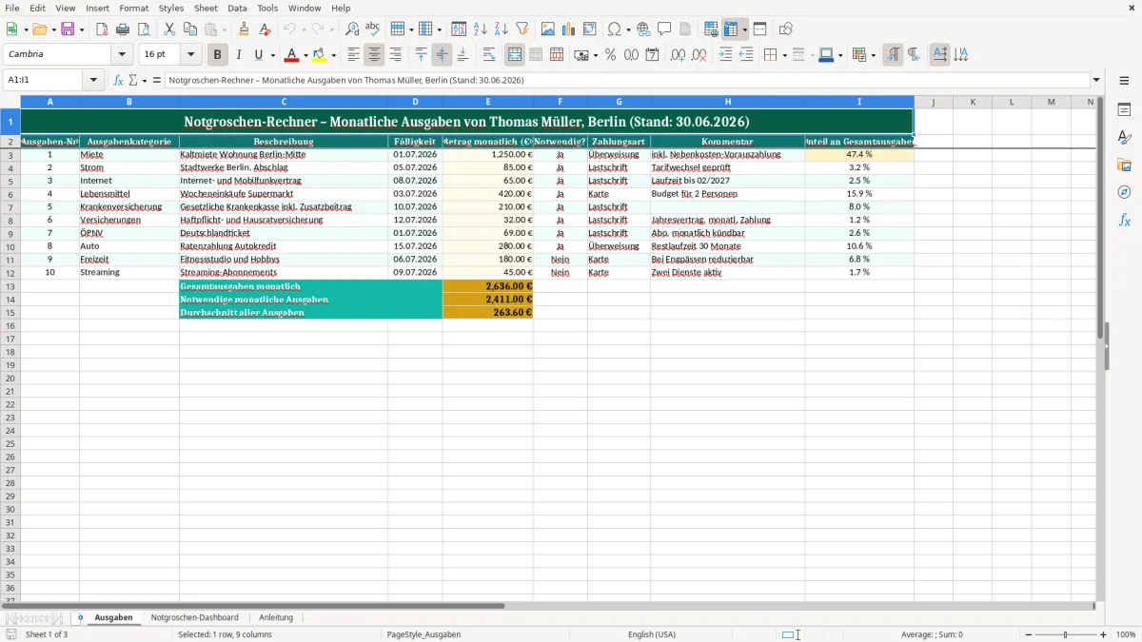
Task: Open the Freeze Rows and Columns dropdown arrow
Action: point(744,29)
